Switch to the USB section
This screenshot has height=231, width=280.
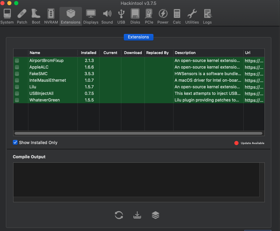[x=121, y=17]
